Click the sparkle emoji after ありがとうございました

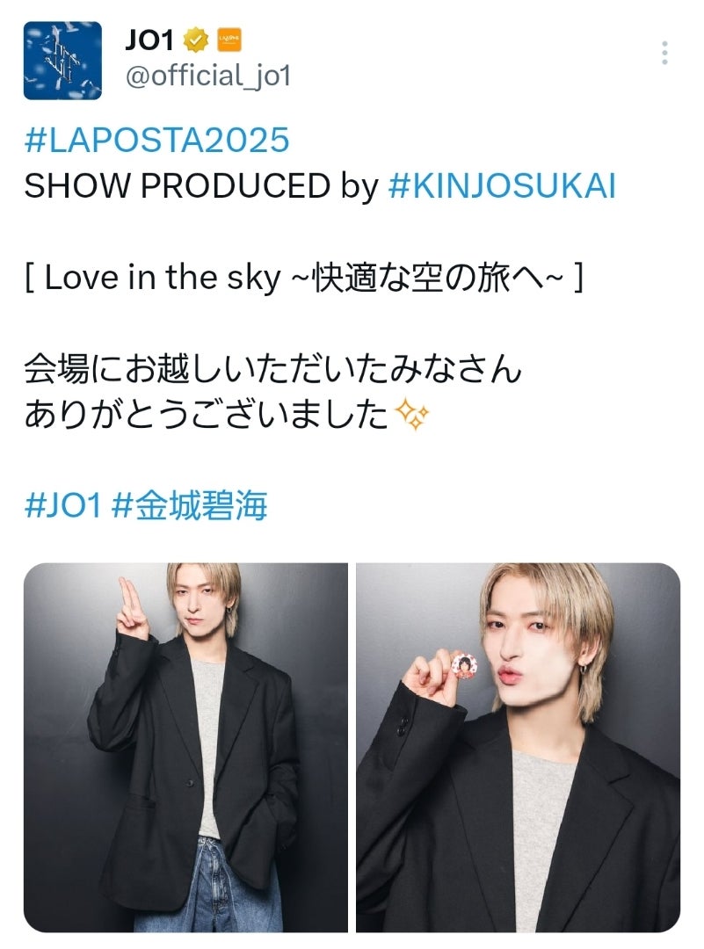click(x=411, y=415)
